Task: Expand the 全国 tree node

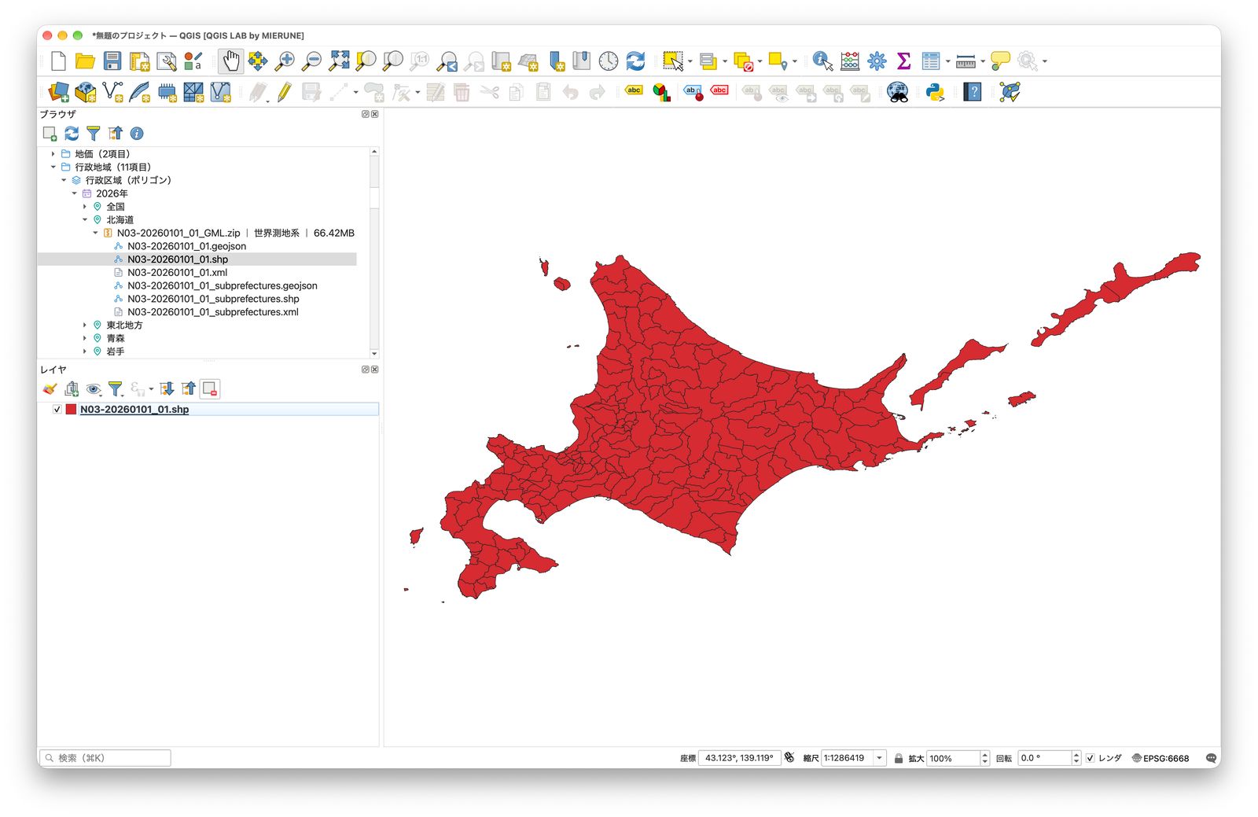Action: tap(85, 207)
